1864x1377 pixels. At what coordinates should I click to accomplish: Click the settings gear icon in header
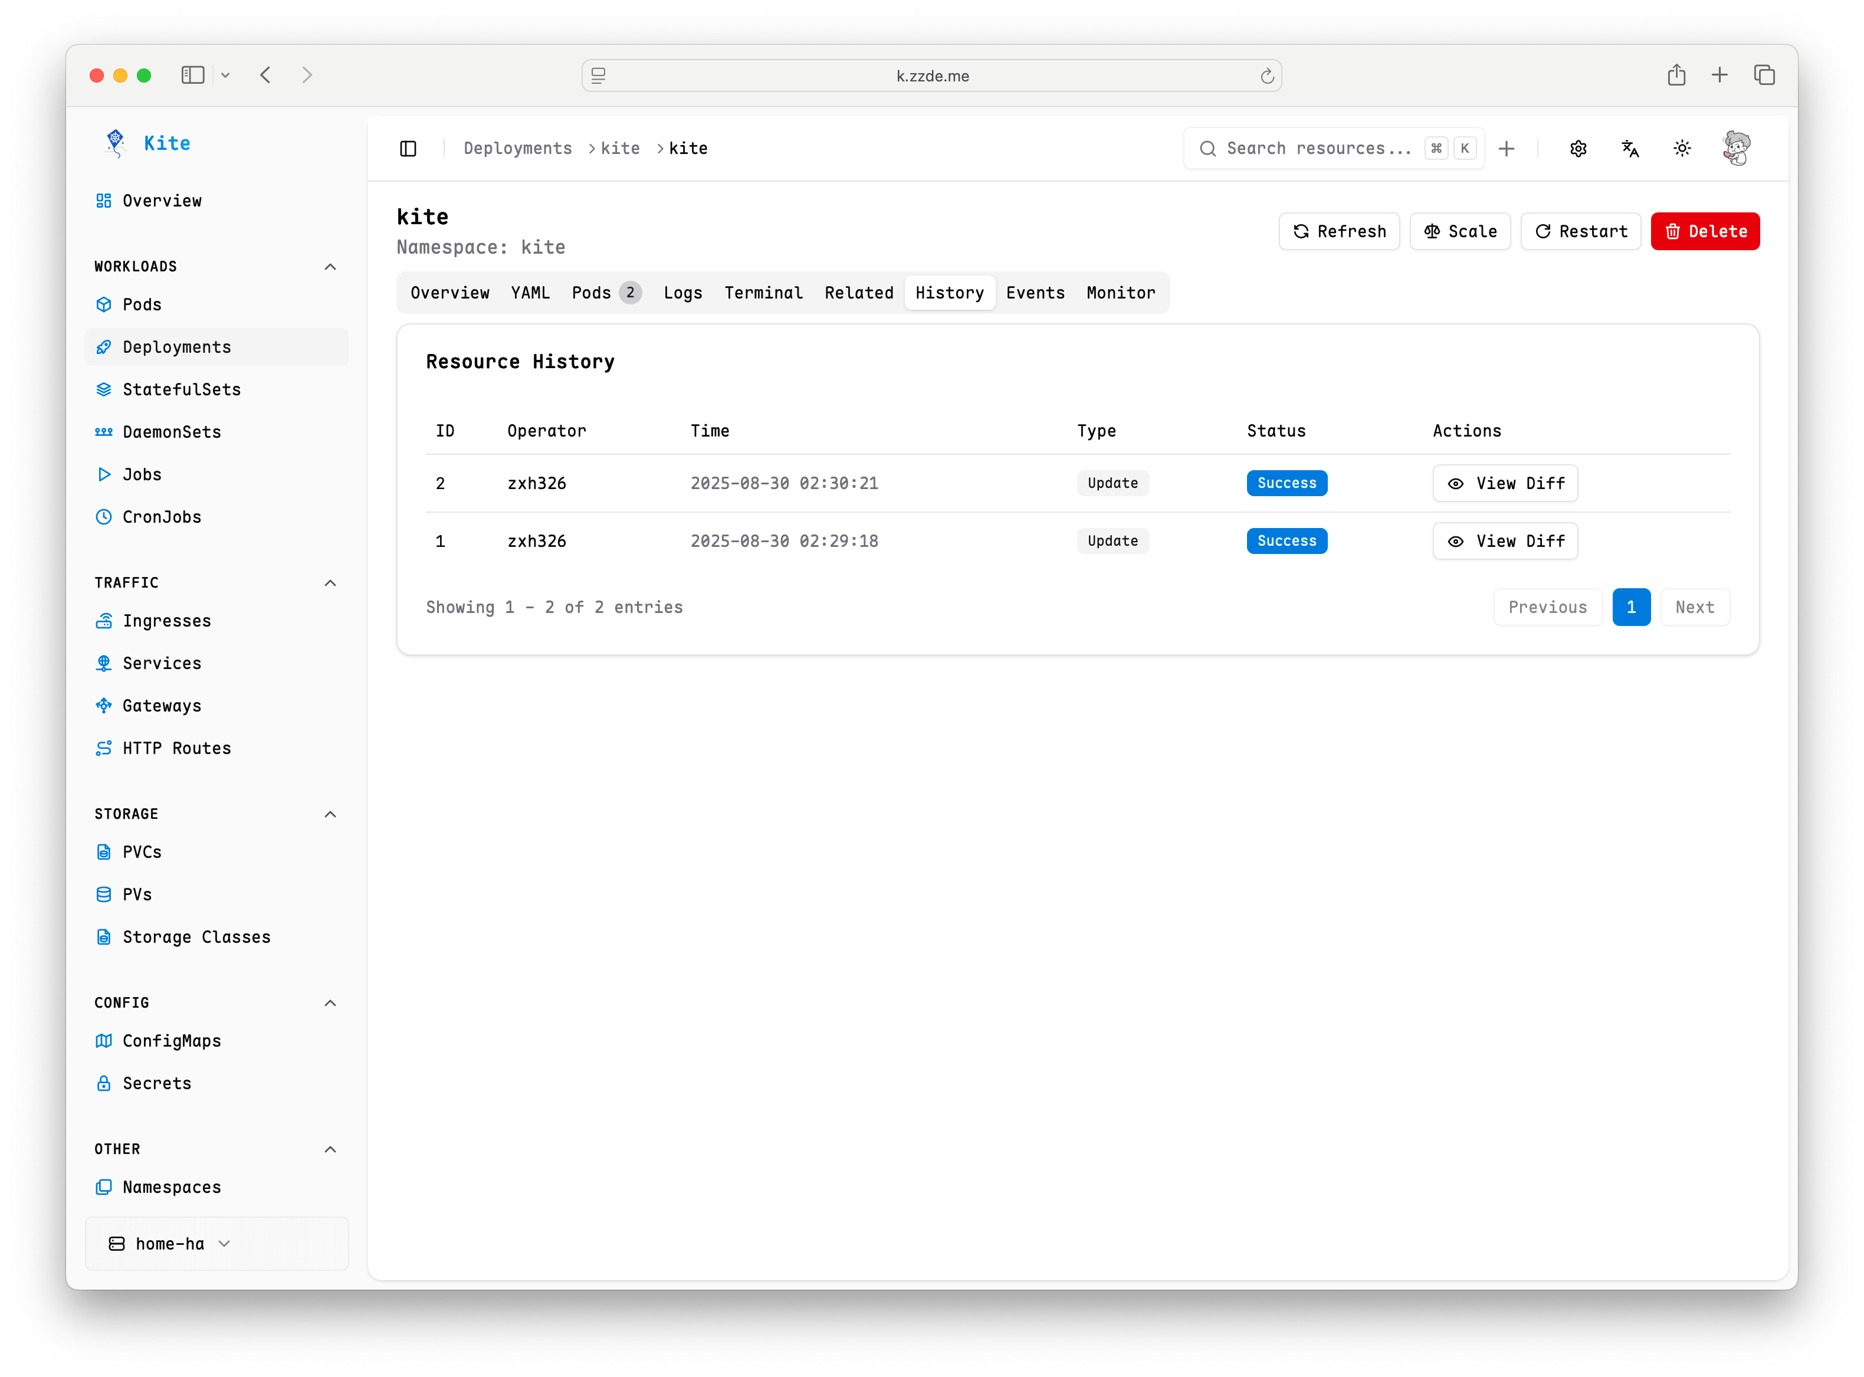1577,148
